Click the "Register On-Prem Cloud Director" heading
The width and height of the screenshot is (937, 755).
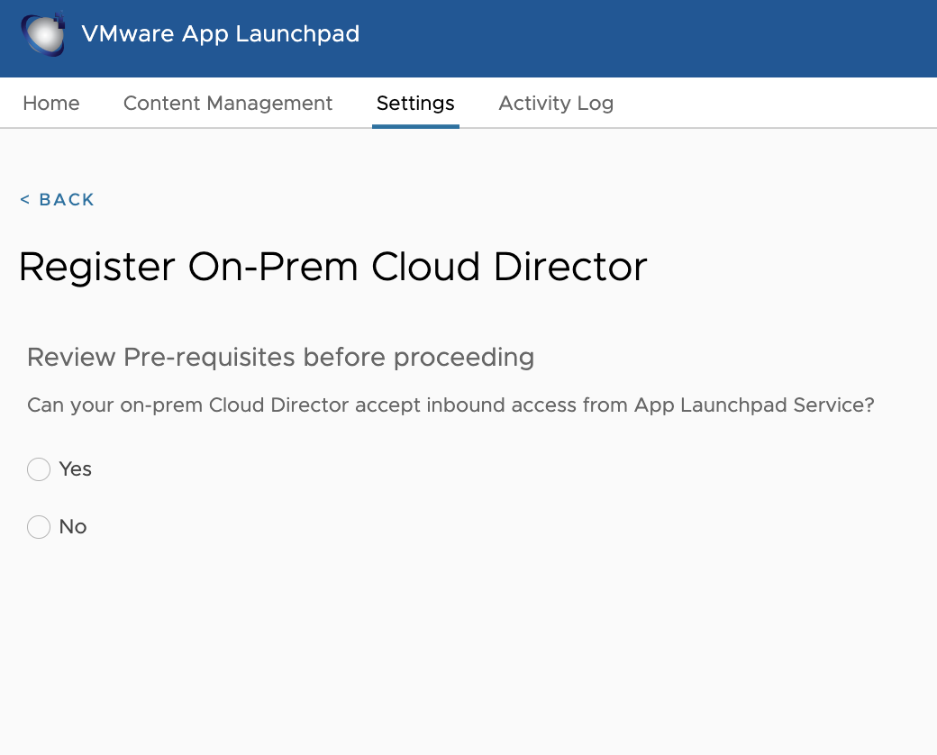coord(333,268)
